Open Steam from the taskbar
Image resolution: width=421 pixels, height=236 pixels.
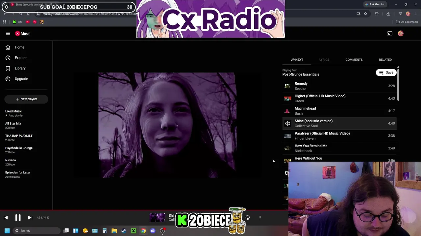point(124,231)
